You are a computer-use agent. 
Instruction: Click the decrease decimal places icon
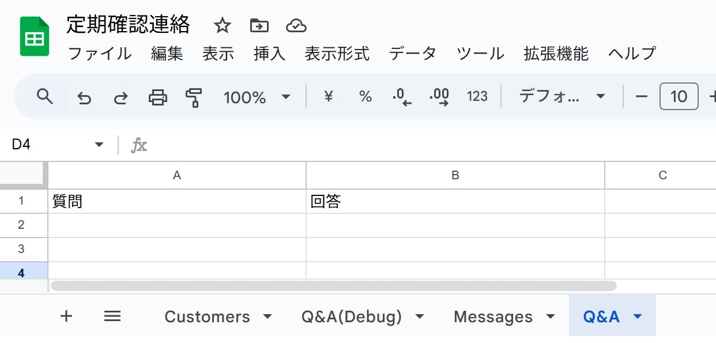coord(402,97)
